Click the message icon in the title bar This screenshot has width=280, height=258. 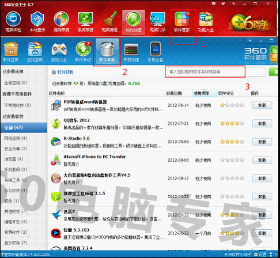coord(214,3)
